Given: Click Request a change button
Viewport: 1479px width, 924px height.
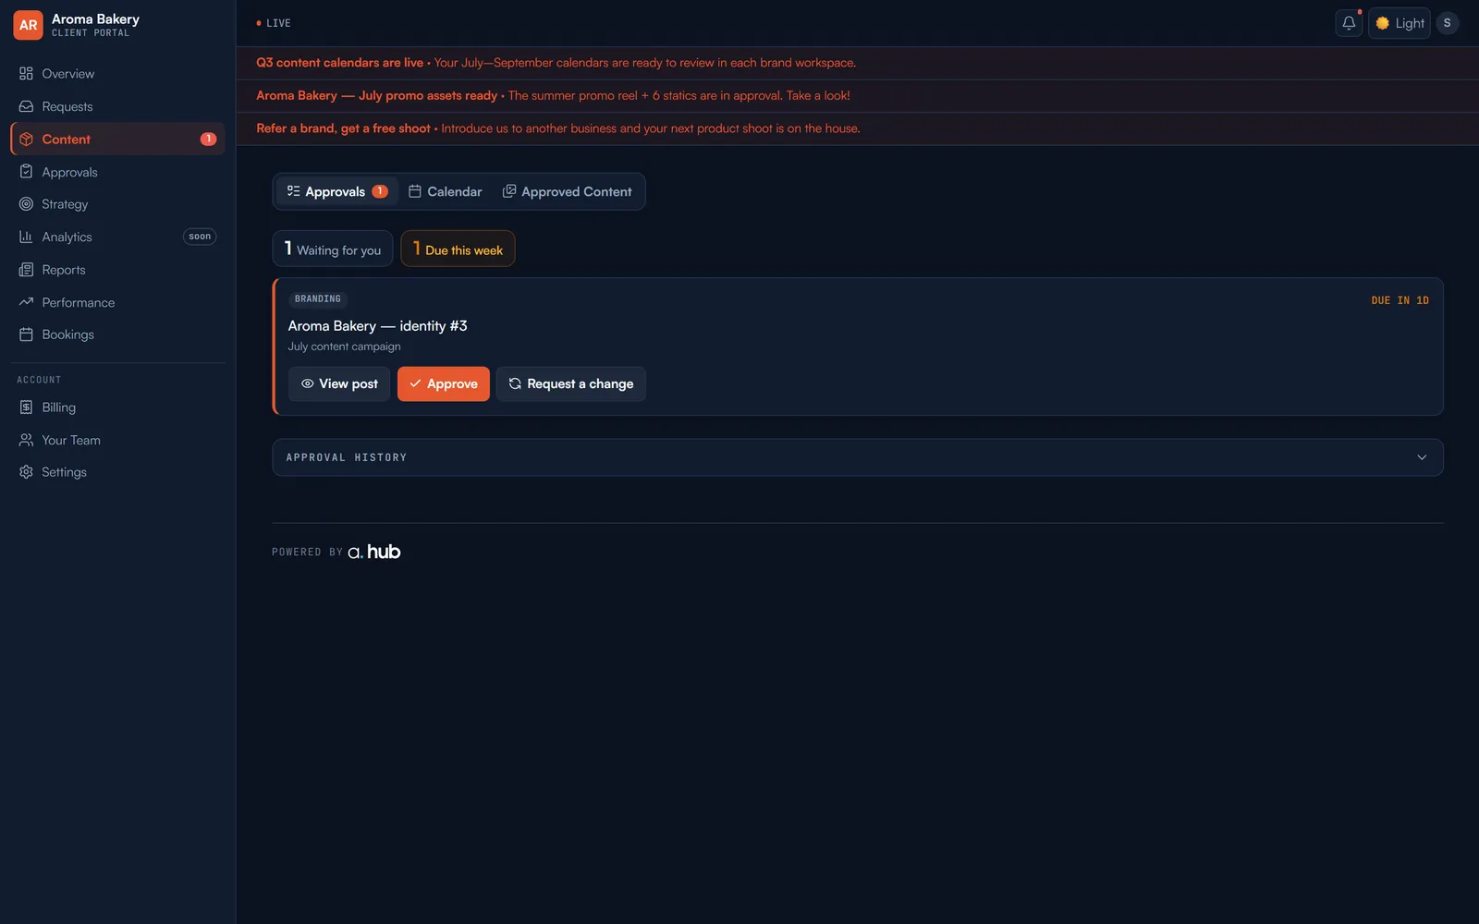Looking at the screenshot, I should pyautogui.click(x=571, y=384).
